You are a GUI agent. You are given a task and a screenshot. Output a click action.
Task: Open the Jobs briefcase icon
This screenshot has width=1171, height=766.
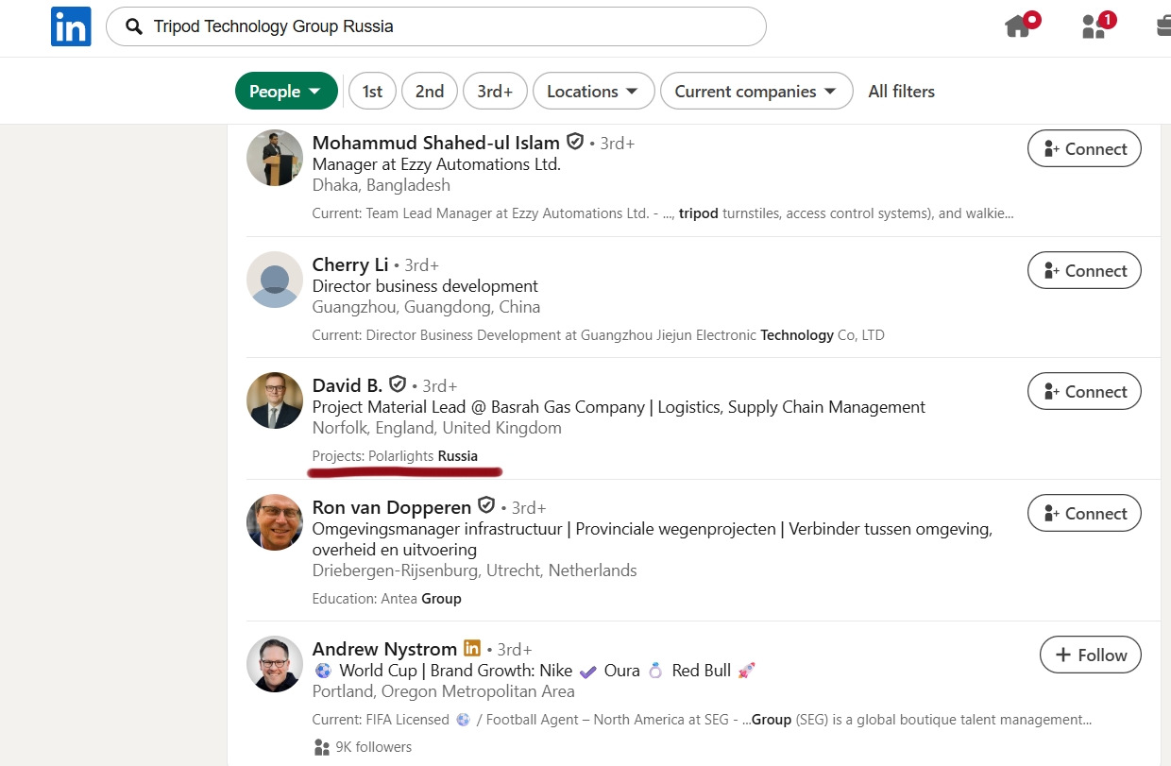pos(1163,26)
